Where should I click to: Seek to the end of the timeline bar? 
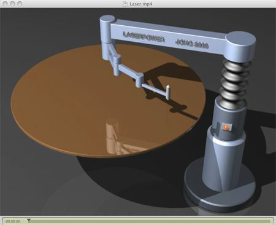(270, 221)
